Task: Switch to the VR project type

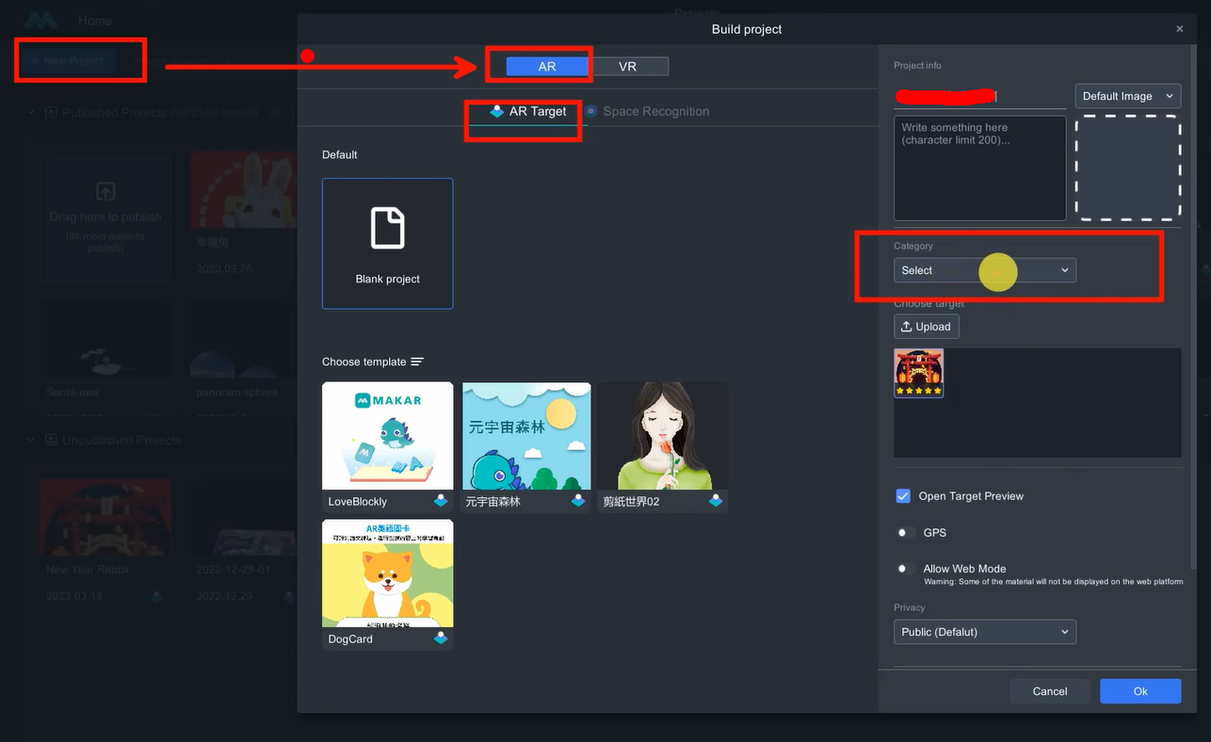Action: (x=628, y=66)
